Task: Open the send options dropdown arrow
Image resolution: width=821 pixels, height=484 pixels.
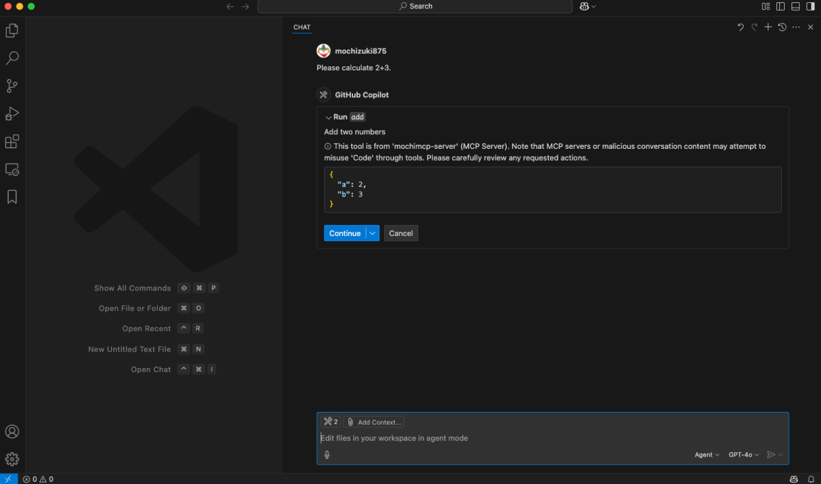Action: (x=781, y=455)
